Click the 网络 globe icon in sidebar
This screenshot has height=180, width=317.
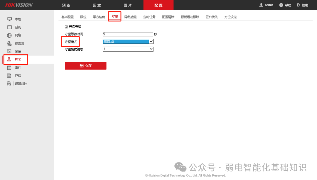click(9, 35)
